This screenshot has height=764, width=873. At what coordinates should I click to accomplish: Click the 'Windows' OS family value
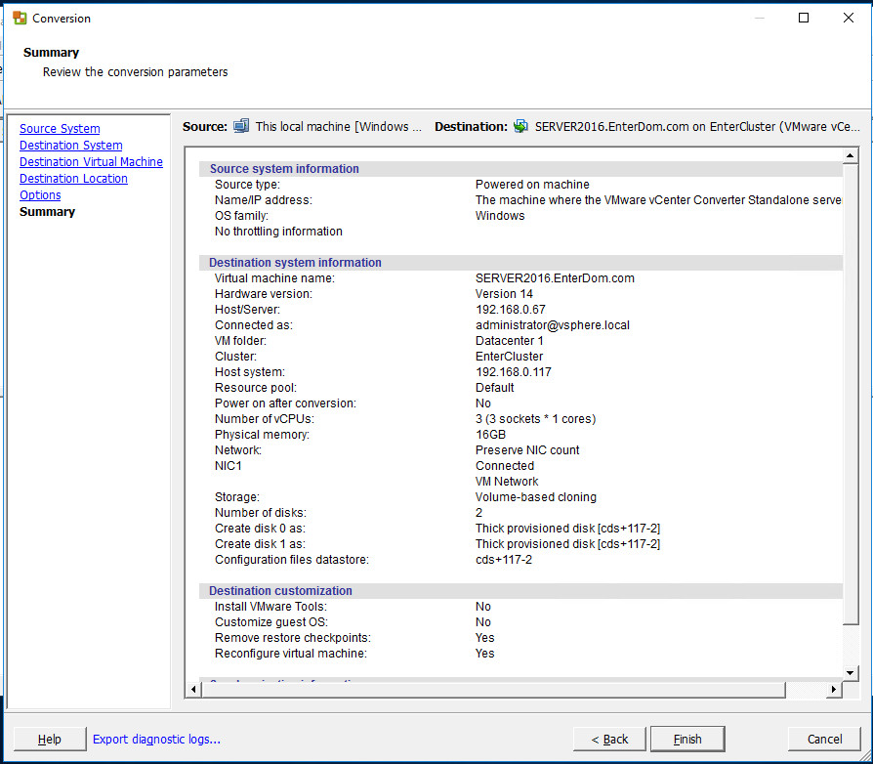pos(500,216)
